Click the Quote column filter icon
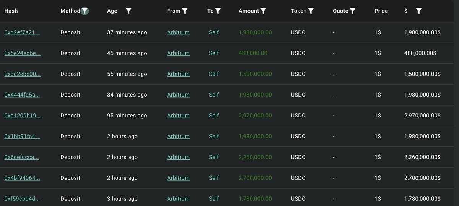Image resolution: width=459 pixels, height=206 pixels. click(x=353, y=11)
